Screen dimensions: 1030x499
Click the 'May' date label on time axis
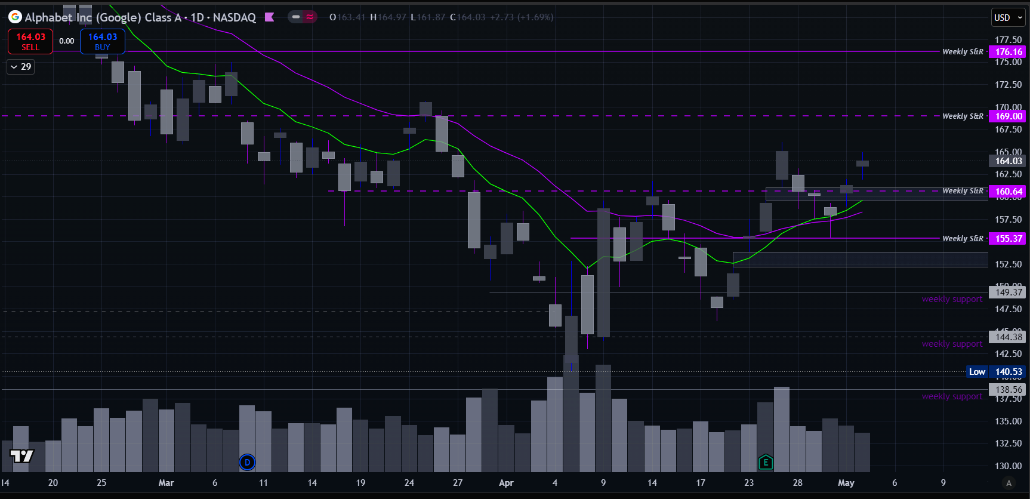point(846,483)
